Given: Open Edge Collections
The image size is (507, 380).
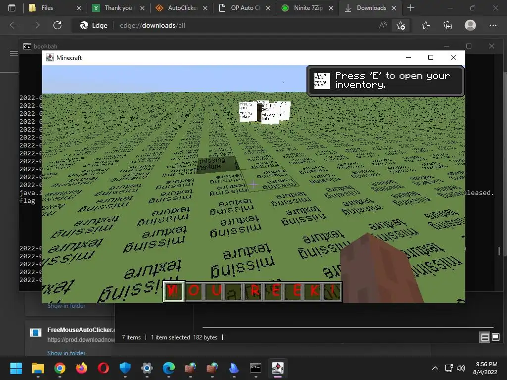Looking at the screenshot, I should pyautogui.click(x=448, y=25).
